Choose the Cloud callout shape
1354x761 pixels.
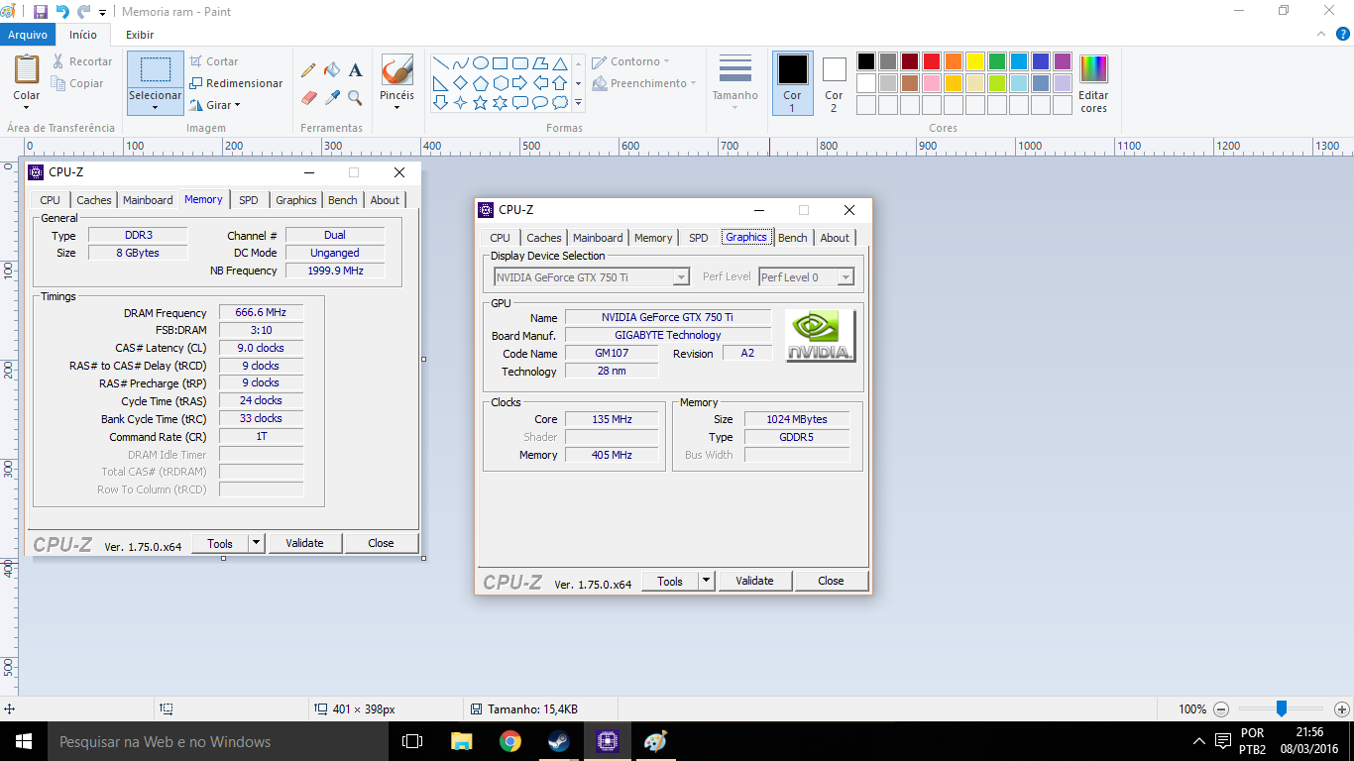[560, 103]
